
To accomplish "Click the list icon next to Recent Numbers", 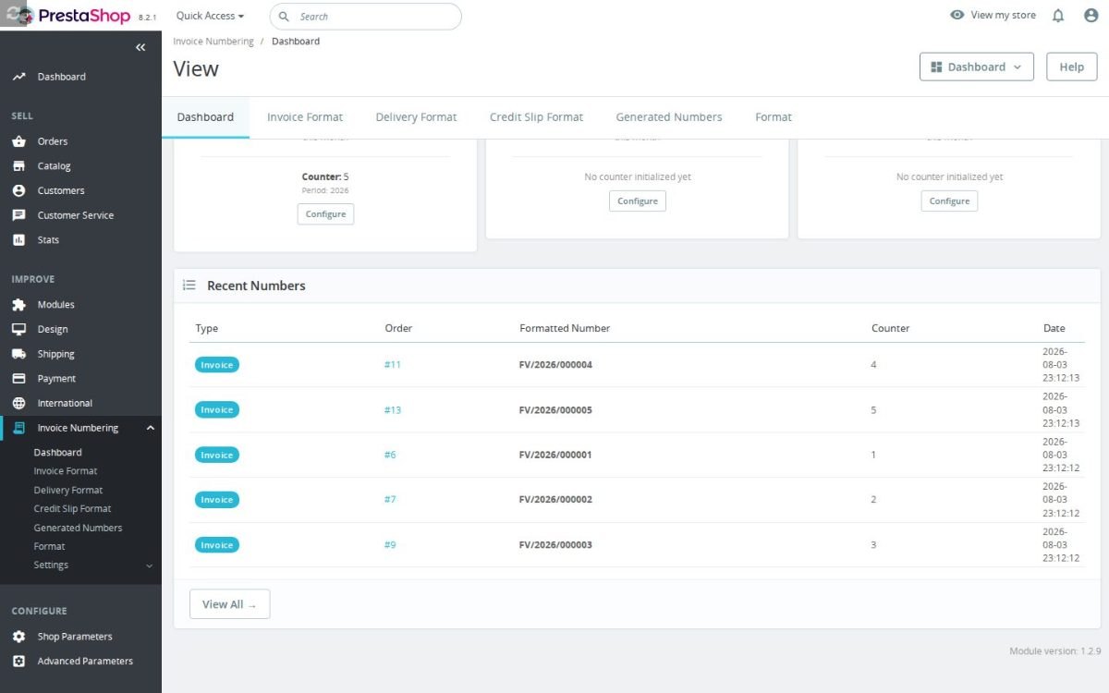I will pyautogui.click(x=189, y=286).
